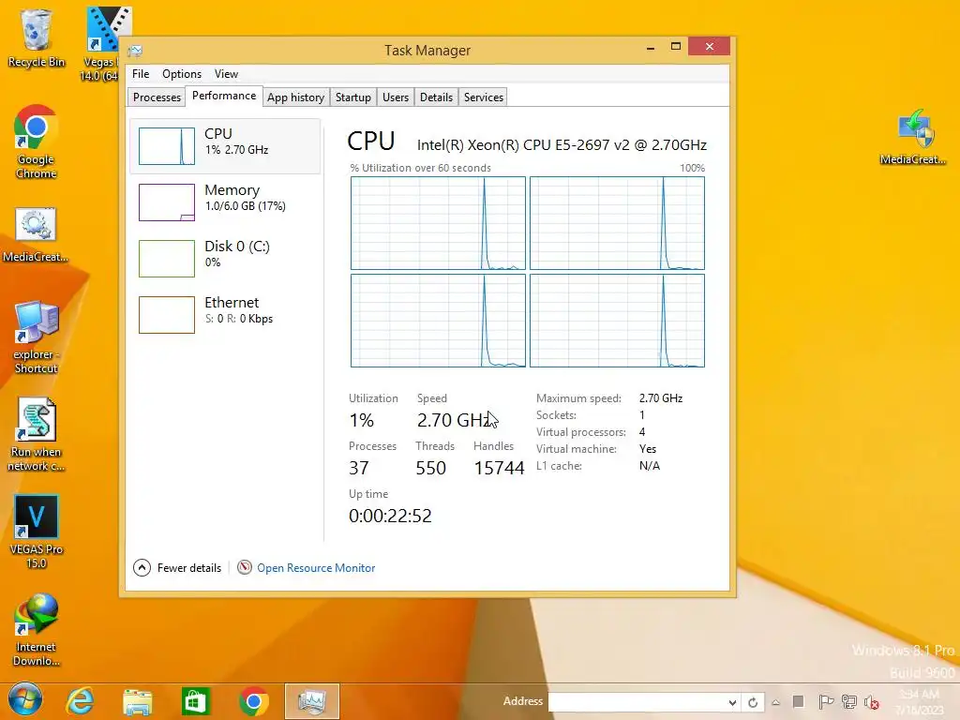Image resolution: width=960 pixels, height=720 pixels.
Task: Click the Utilization value 1%
Action: click(x=361, y=420)
